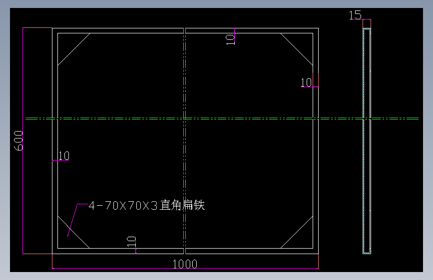The width and height of the screenshot is (433, 280).
Task: Select the 4-70X70X3 直角扁铁 annotation
Action: click(147, 205)
